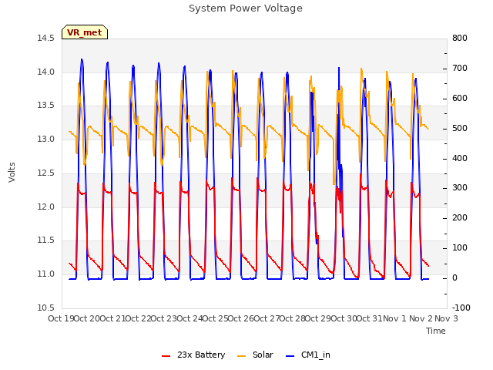This screenshot has height=370, width=493.
Task: Click the 200 right axis tick label
Action: click(460, 217)
